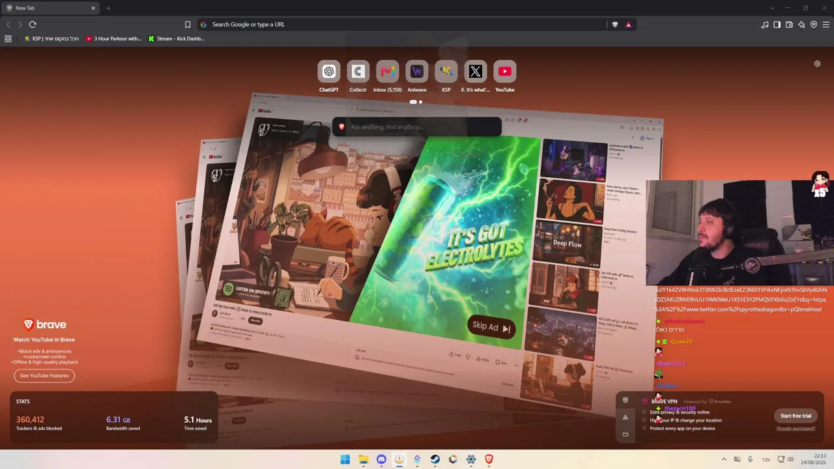Open the KSP bookmark in bookmarks bar
This screenshot has width=834, height=469.
tap(51, 39)
